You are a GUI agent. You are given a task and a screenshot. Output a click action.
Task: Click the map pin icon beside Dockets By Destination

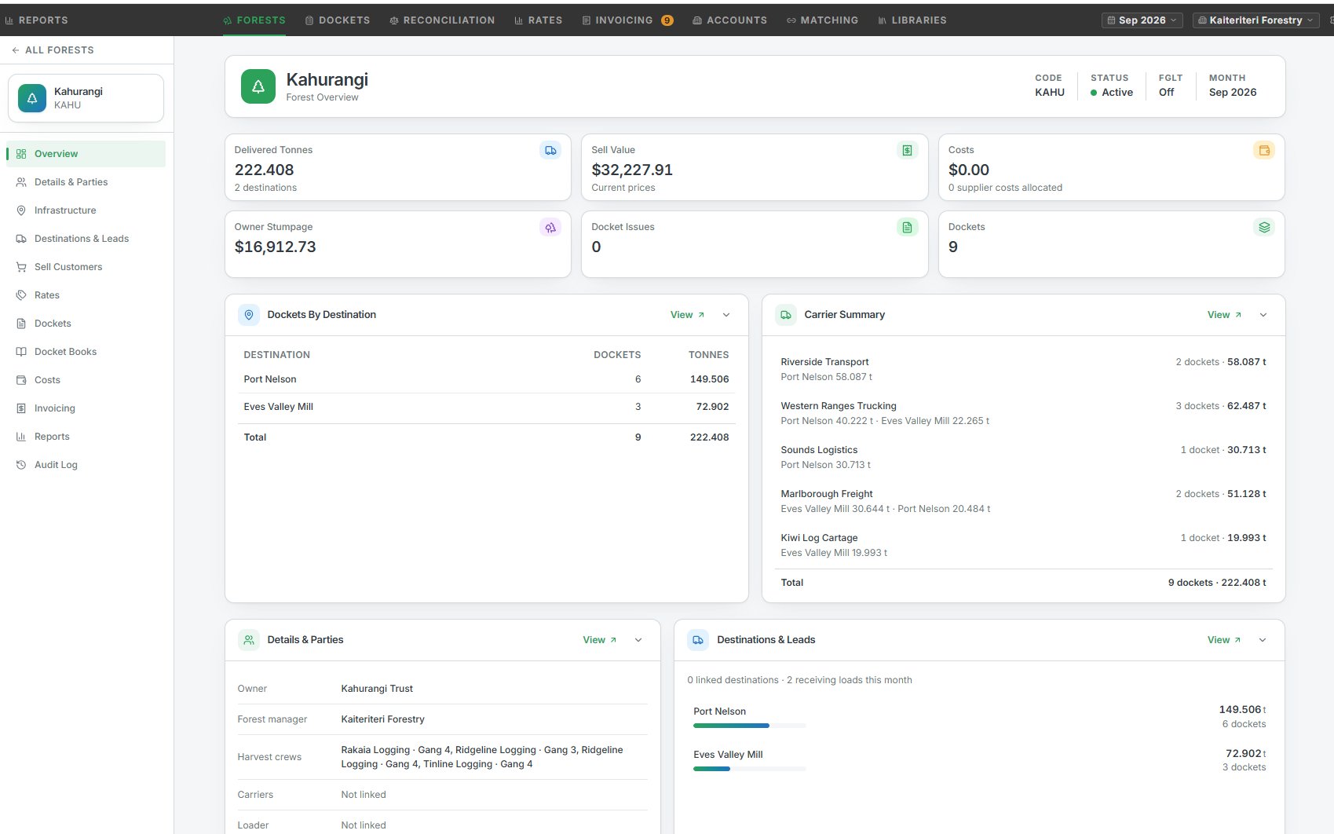(249, 315)
